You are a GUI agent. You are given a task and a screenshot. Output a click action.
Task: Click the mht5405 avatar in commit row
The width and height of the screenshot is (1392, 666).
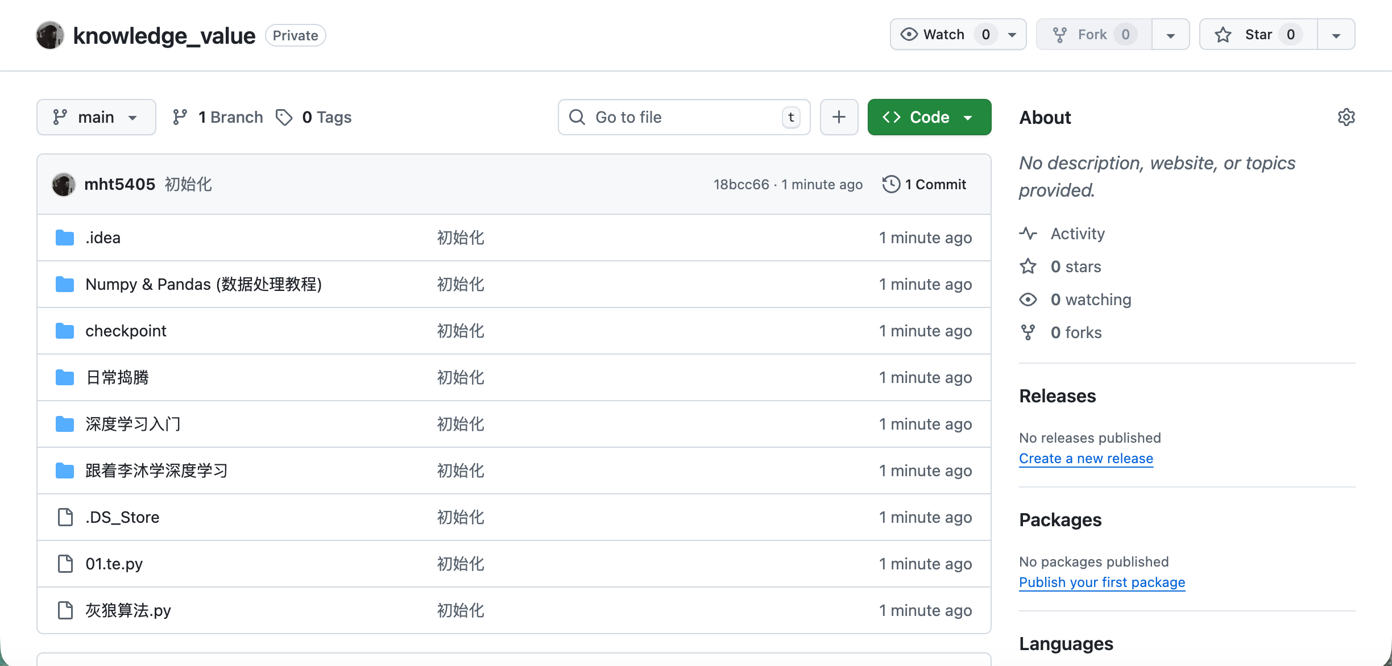click(x=63, y=184)
